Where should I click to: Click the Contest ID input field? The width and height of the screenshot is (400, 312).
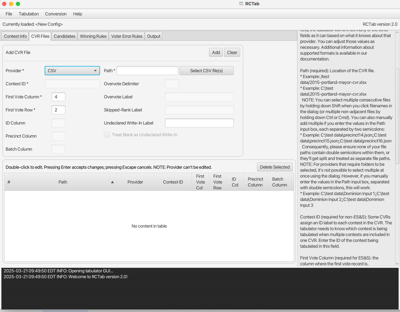click(x=72, y=84)
